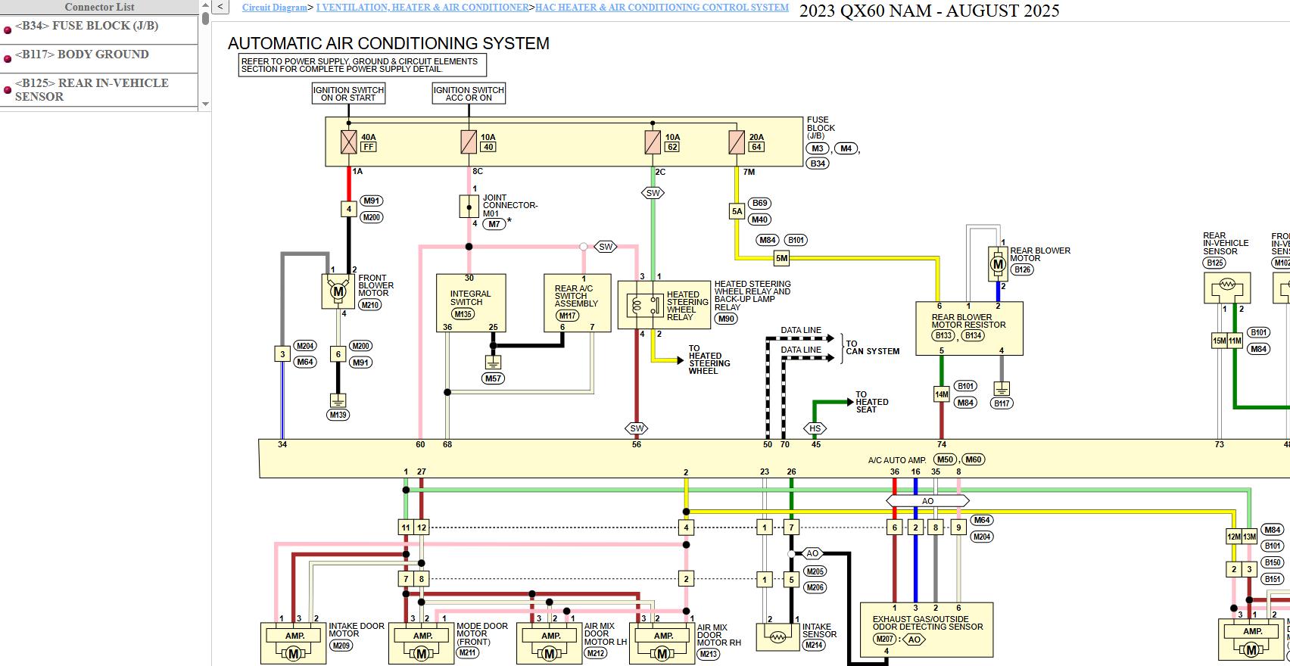The width and height of the screenshot is (1290, 666).
Task: Click connector label M210 on diagram
Action: pyautogui.click(x=369, y=305)
